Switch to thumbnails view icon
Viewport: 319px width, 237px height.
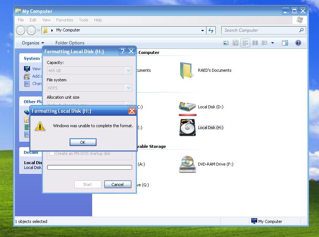pos(235,43)
